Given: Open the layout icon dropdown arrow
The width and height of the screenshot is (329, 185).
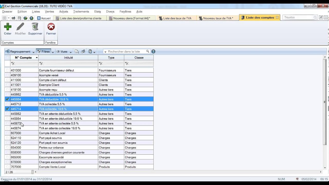Looking at the screenshot, I should (x=8, y=18).
